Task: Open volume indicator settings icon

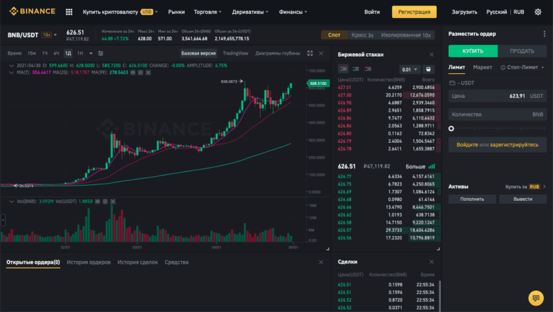Action: [x=105, y=202]
